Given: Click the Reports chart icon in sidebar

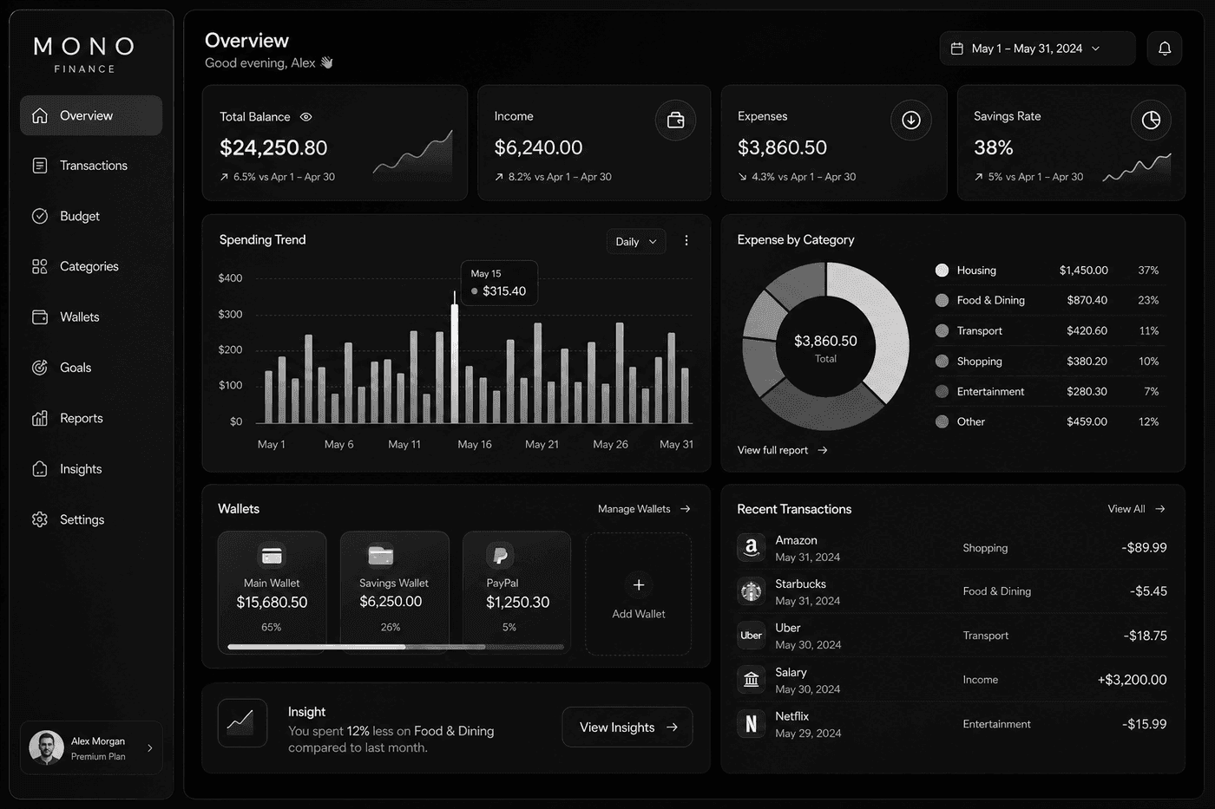Looking at the screenshot, I should click(x=40, y=418).
